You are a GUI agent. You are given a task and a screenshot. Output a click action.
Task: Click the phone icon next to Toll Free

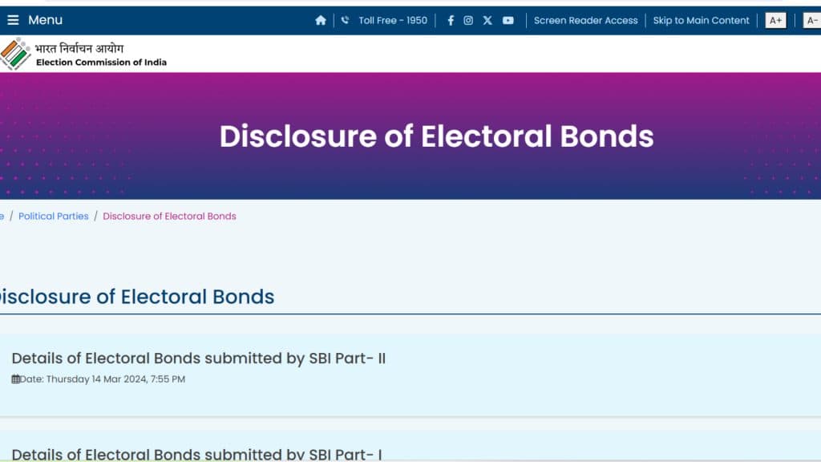(x=345, y=20)
